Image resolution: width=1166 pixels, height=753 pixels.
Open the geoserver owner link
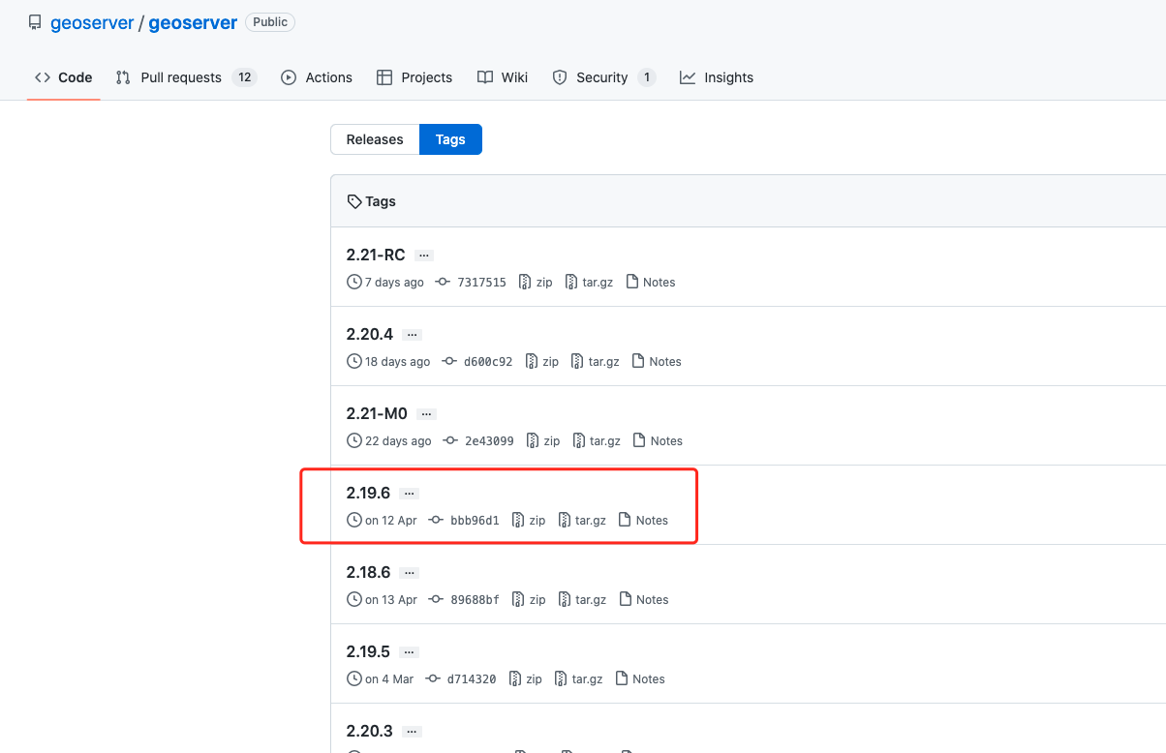click(92, 23)
